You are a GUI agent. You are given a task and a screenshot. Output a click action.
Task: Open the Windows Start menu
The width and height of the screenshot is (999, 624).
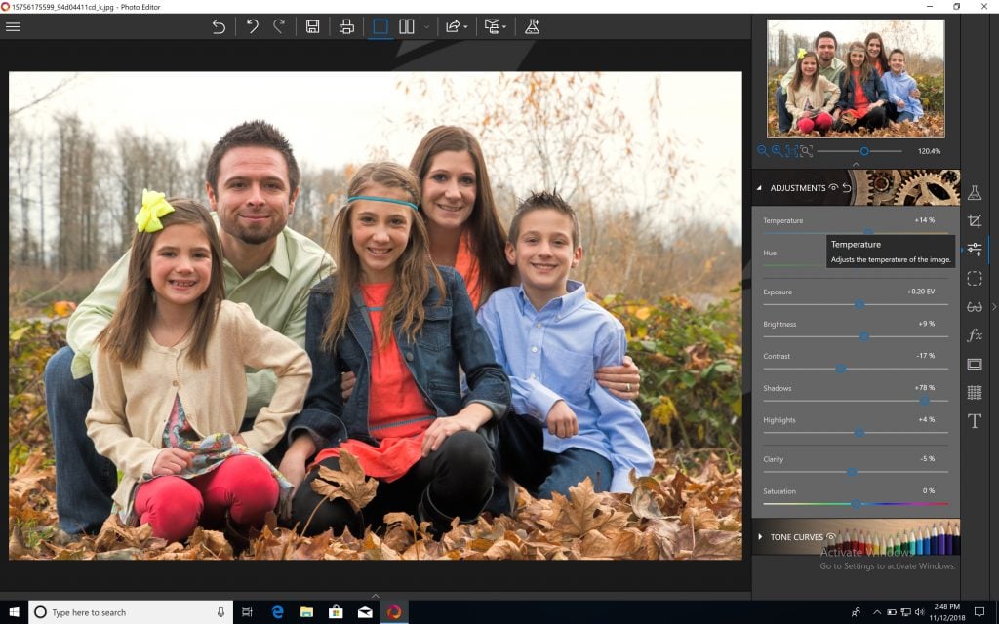(x=14, y=612)
